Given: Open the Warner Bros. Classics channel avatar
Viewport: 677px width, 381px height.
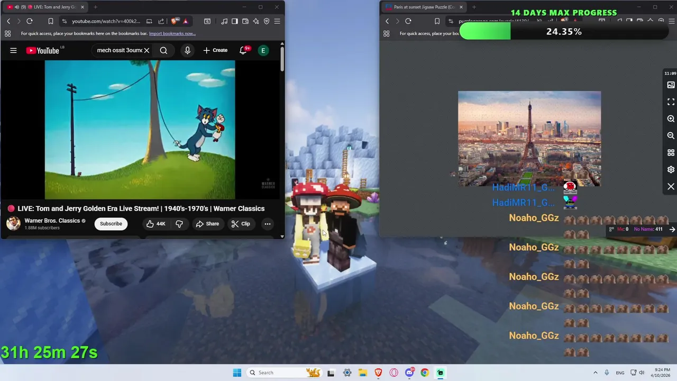Looking at the screenshot, I should pos(13,223).
